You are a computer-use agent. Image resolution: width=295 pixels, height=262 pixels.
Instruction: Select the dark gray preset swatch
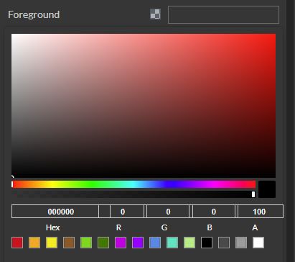point(224,243)
